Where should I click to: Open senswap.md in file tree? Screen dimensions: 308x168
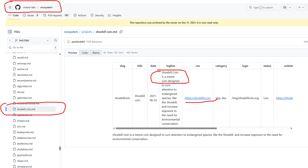point(24,63)
